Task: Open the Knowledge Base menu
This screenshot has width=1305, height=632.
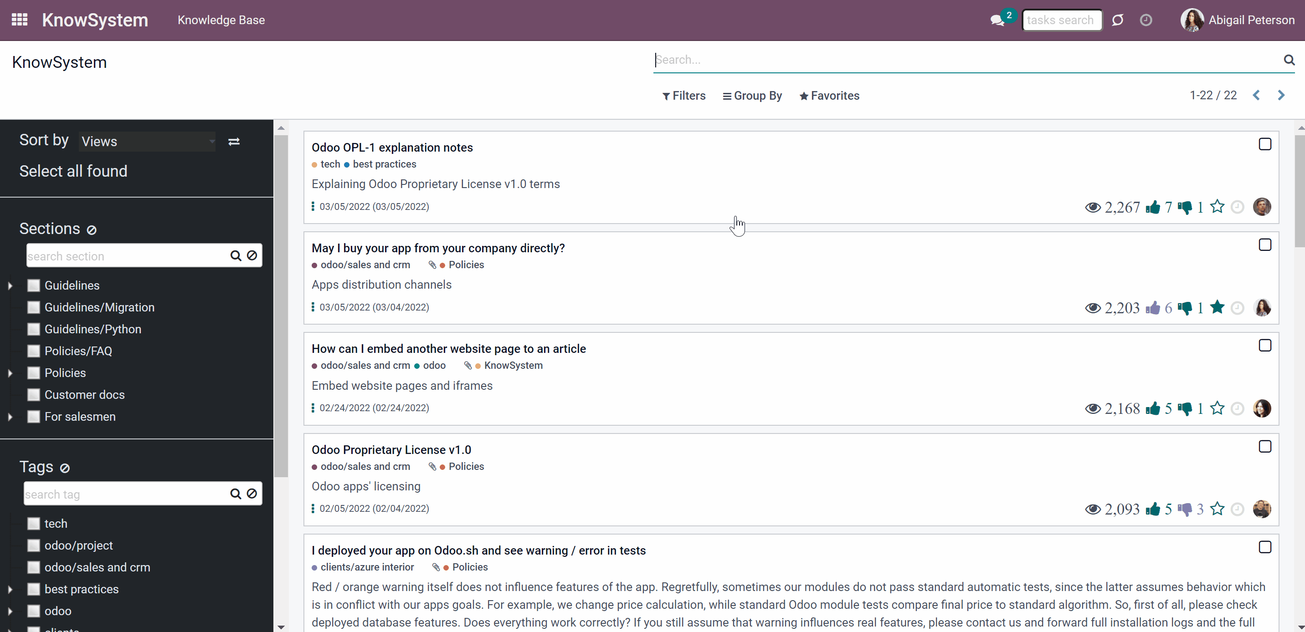Action: (221, 20)
